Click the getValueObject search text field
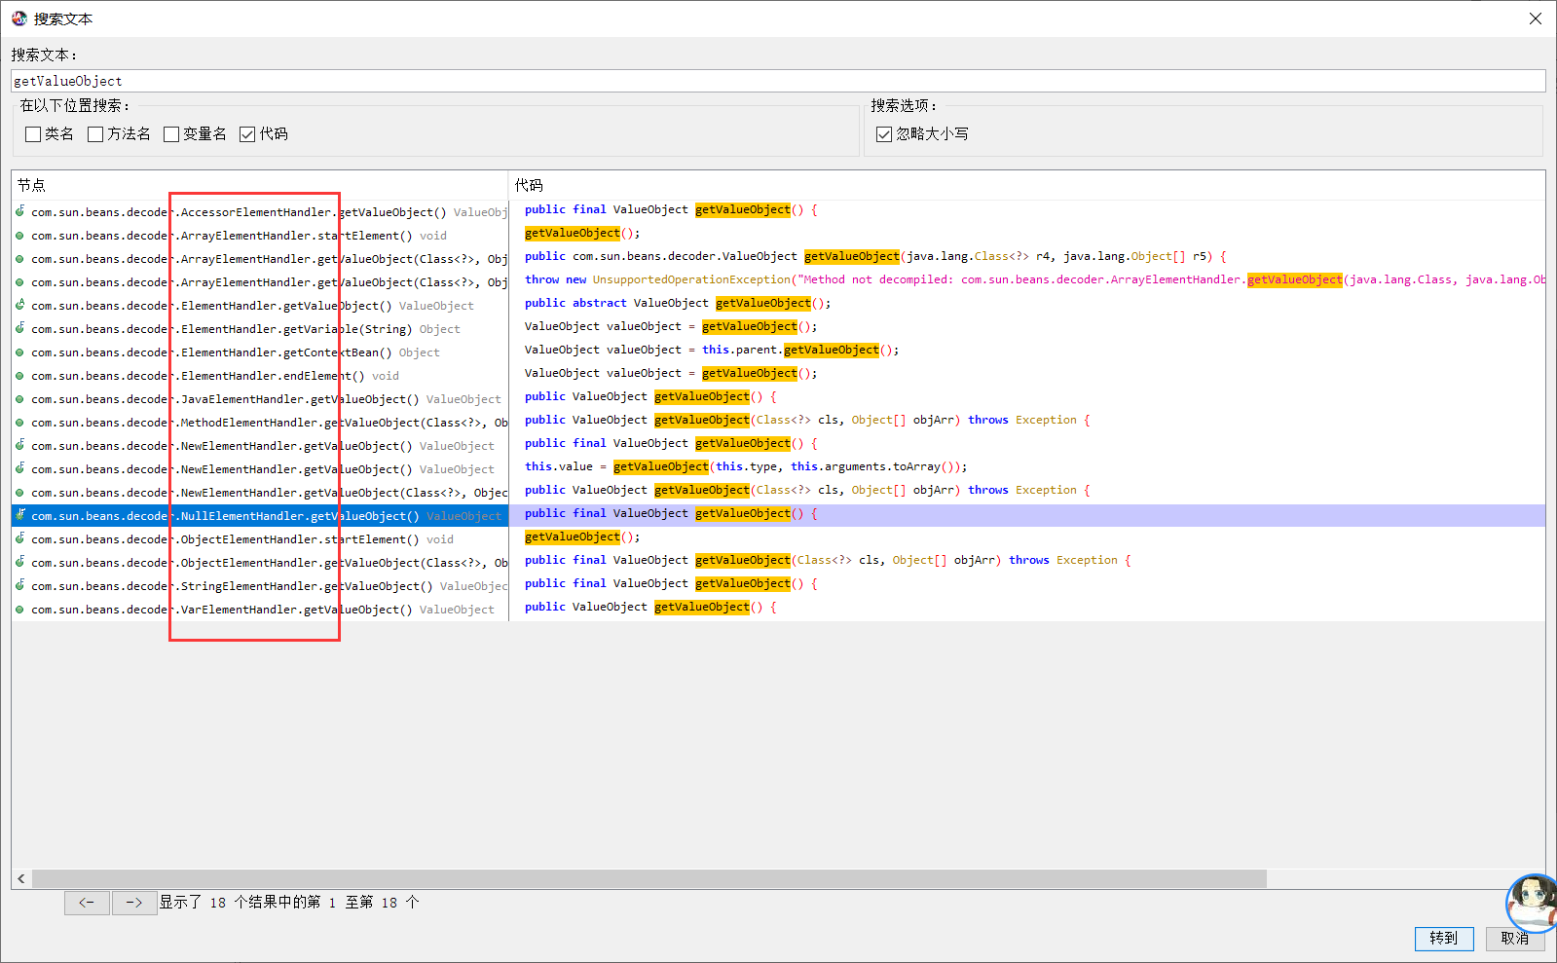This screenshot has height=963, width=1557. click(x=777, y=81)
